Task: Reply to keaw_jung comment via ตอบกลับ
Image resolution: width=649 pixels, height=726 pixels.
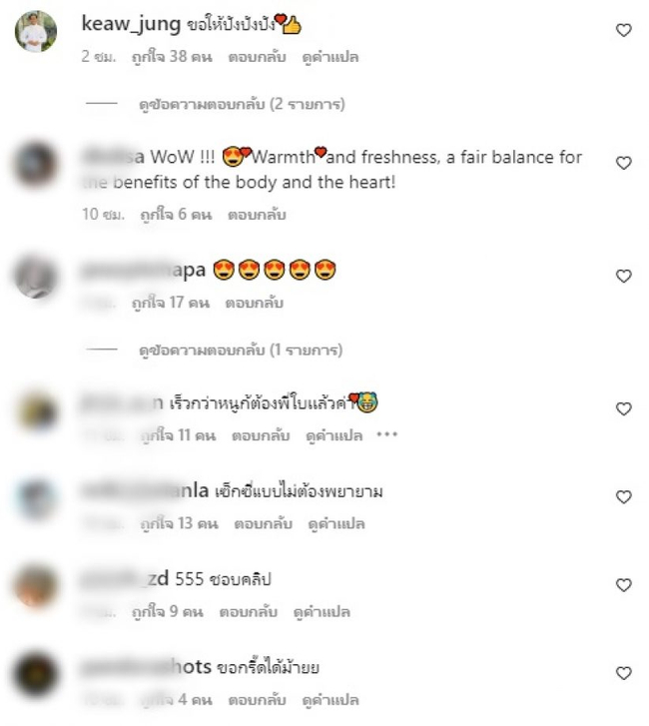Action: pos(257,57)
